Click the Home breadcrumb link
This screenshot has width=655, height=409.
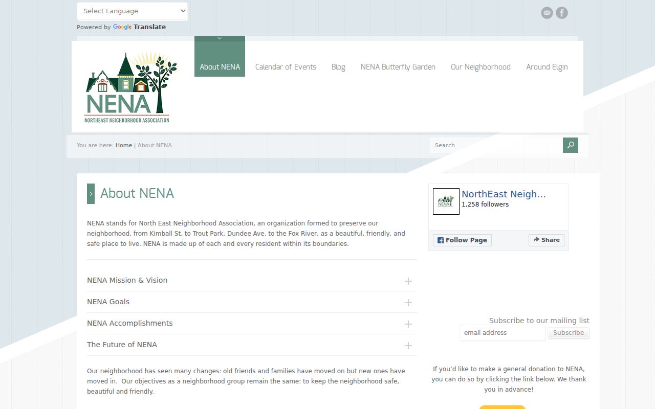coord(124,145)
